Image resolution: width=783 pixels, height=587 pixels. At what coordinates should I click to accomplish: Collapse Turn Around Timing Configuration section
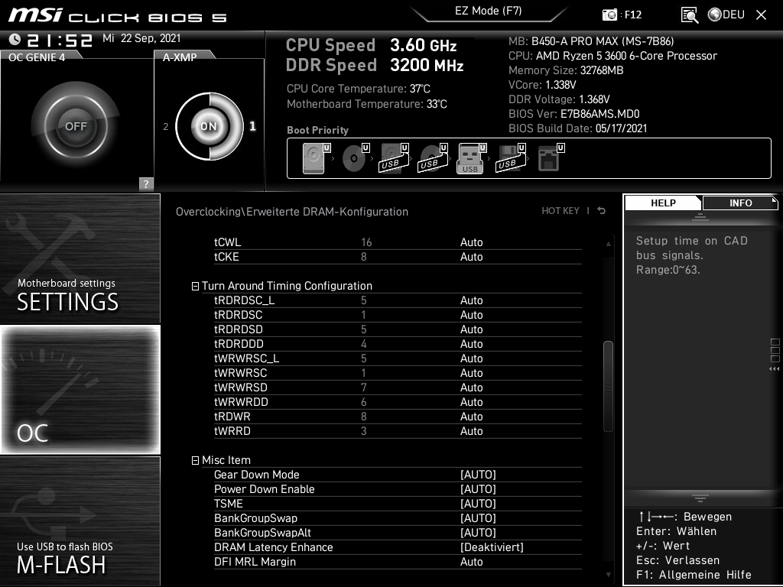(x=195, y=285)
